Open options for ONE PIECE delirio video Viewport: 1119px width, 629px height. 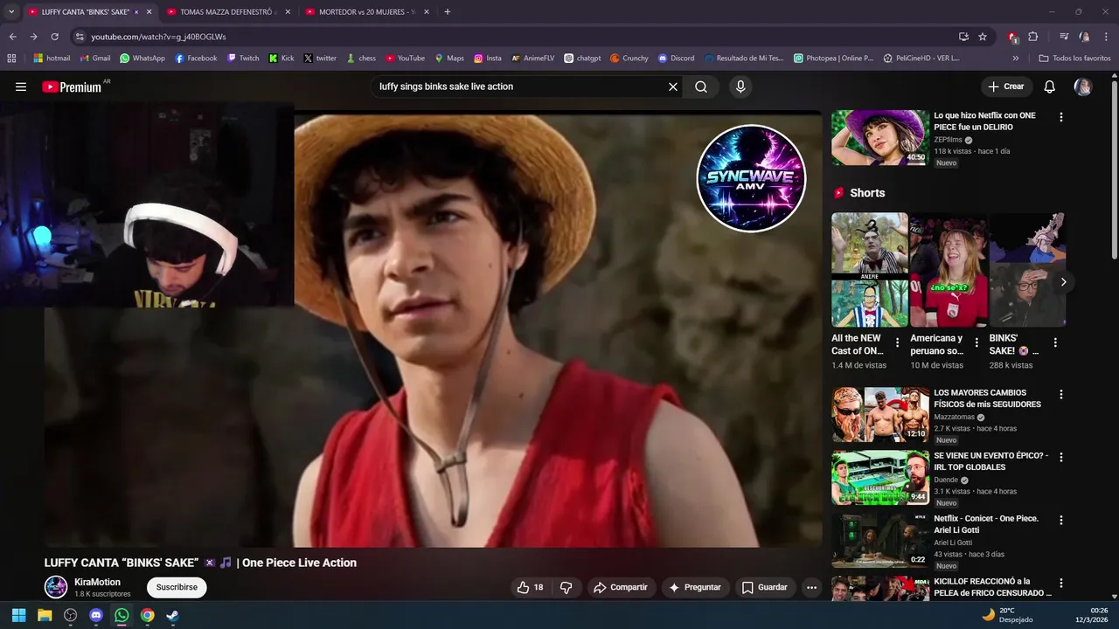pos(1061,117)
